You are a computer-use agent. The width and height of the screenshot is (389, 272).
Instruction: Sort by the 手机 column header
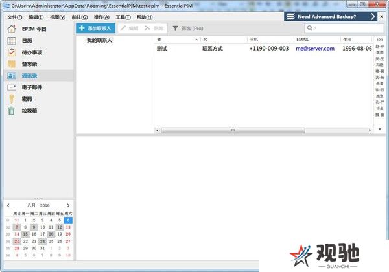tap(270, 40)
